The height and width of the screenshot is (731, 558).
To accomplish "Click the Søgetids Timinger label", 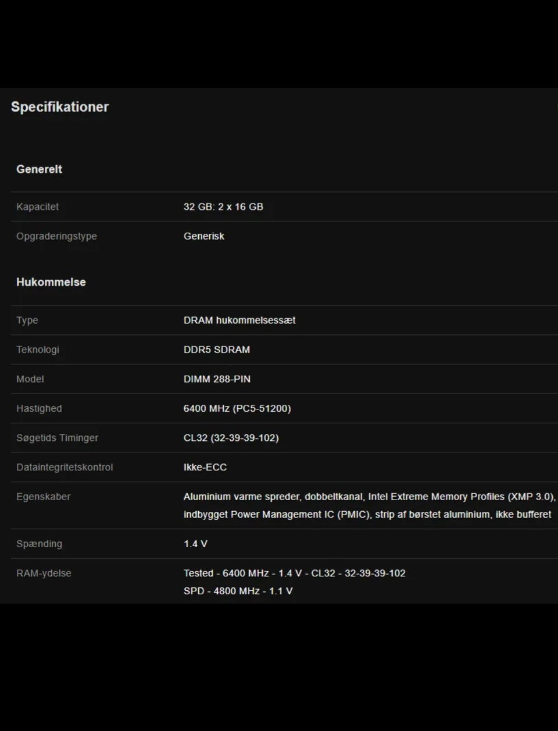I will tap(57, 438).
